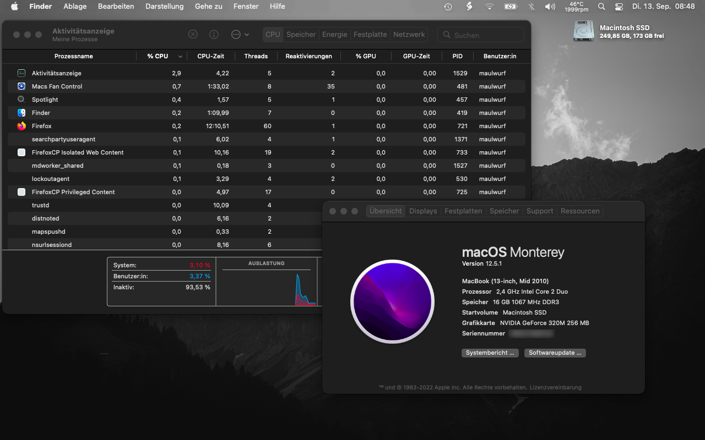705x440 pixels.
Task: Click the Time Machine menu bar icon
Action: tap(448, 7)
